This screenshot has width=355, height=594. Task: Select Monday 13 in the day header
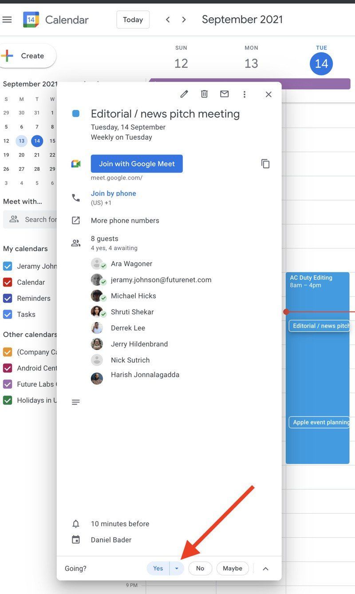tap(251, 64)
